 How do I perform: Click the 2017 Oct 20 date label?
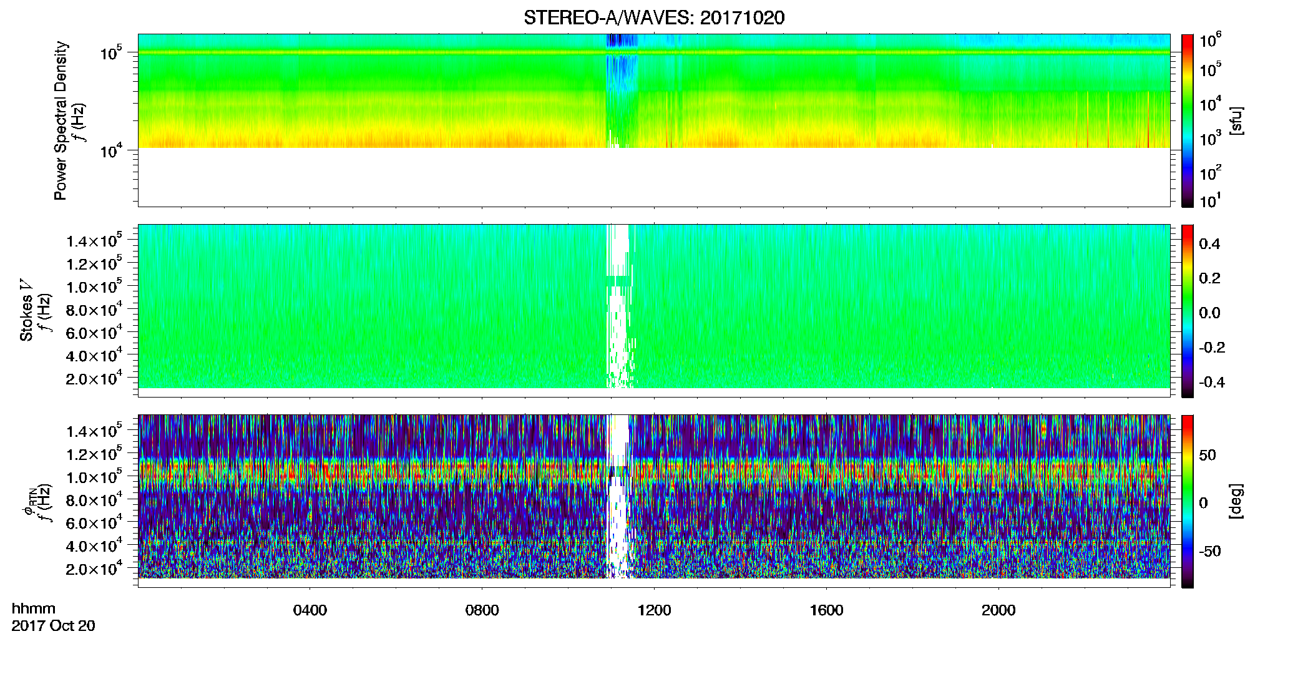[53, 626]
